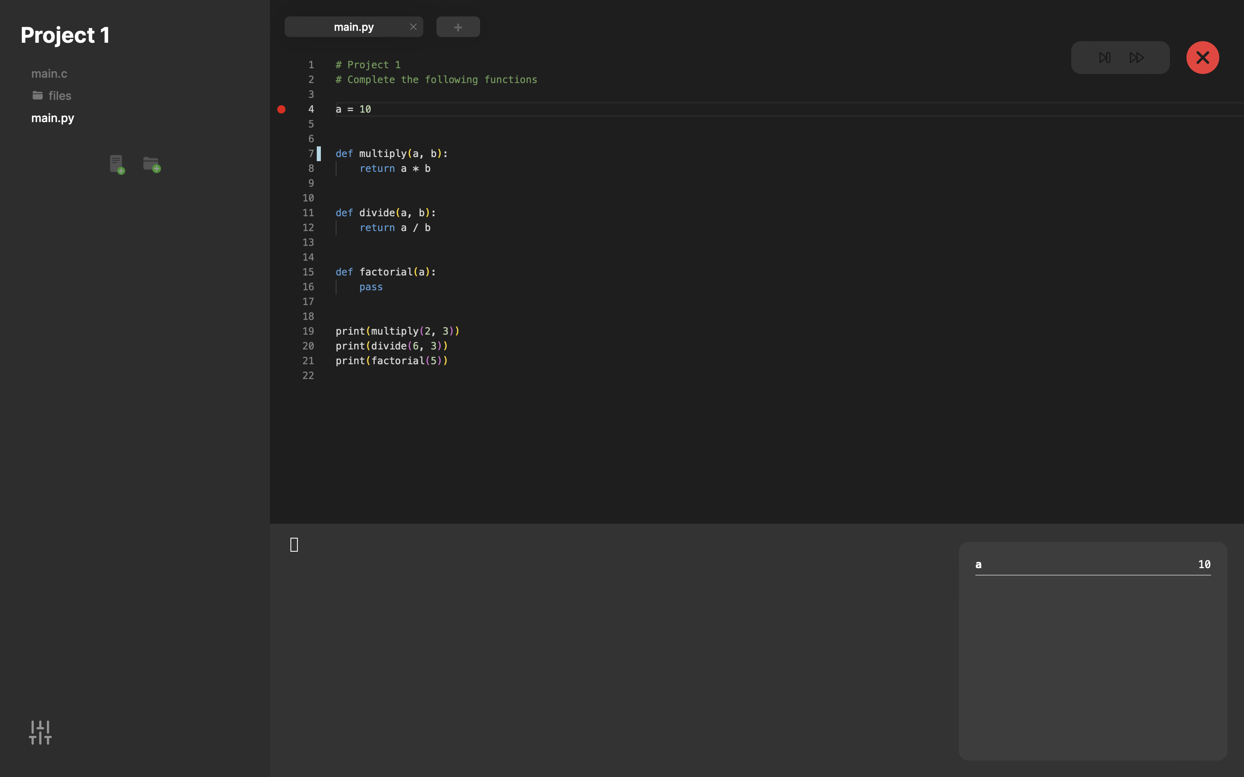Click the 'def factorial(a):' line
The image size is (1244, 777).
click(385, 272)
